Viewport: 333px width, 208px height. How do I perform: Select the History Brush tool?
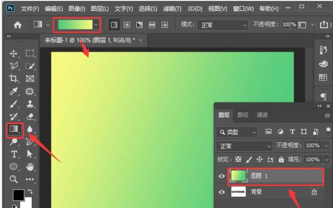click(x=13, y=117)
